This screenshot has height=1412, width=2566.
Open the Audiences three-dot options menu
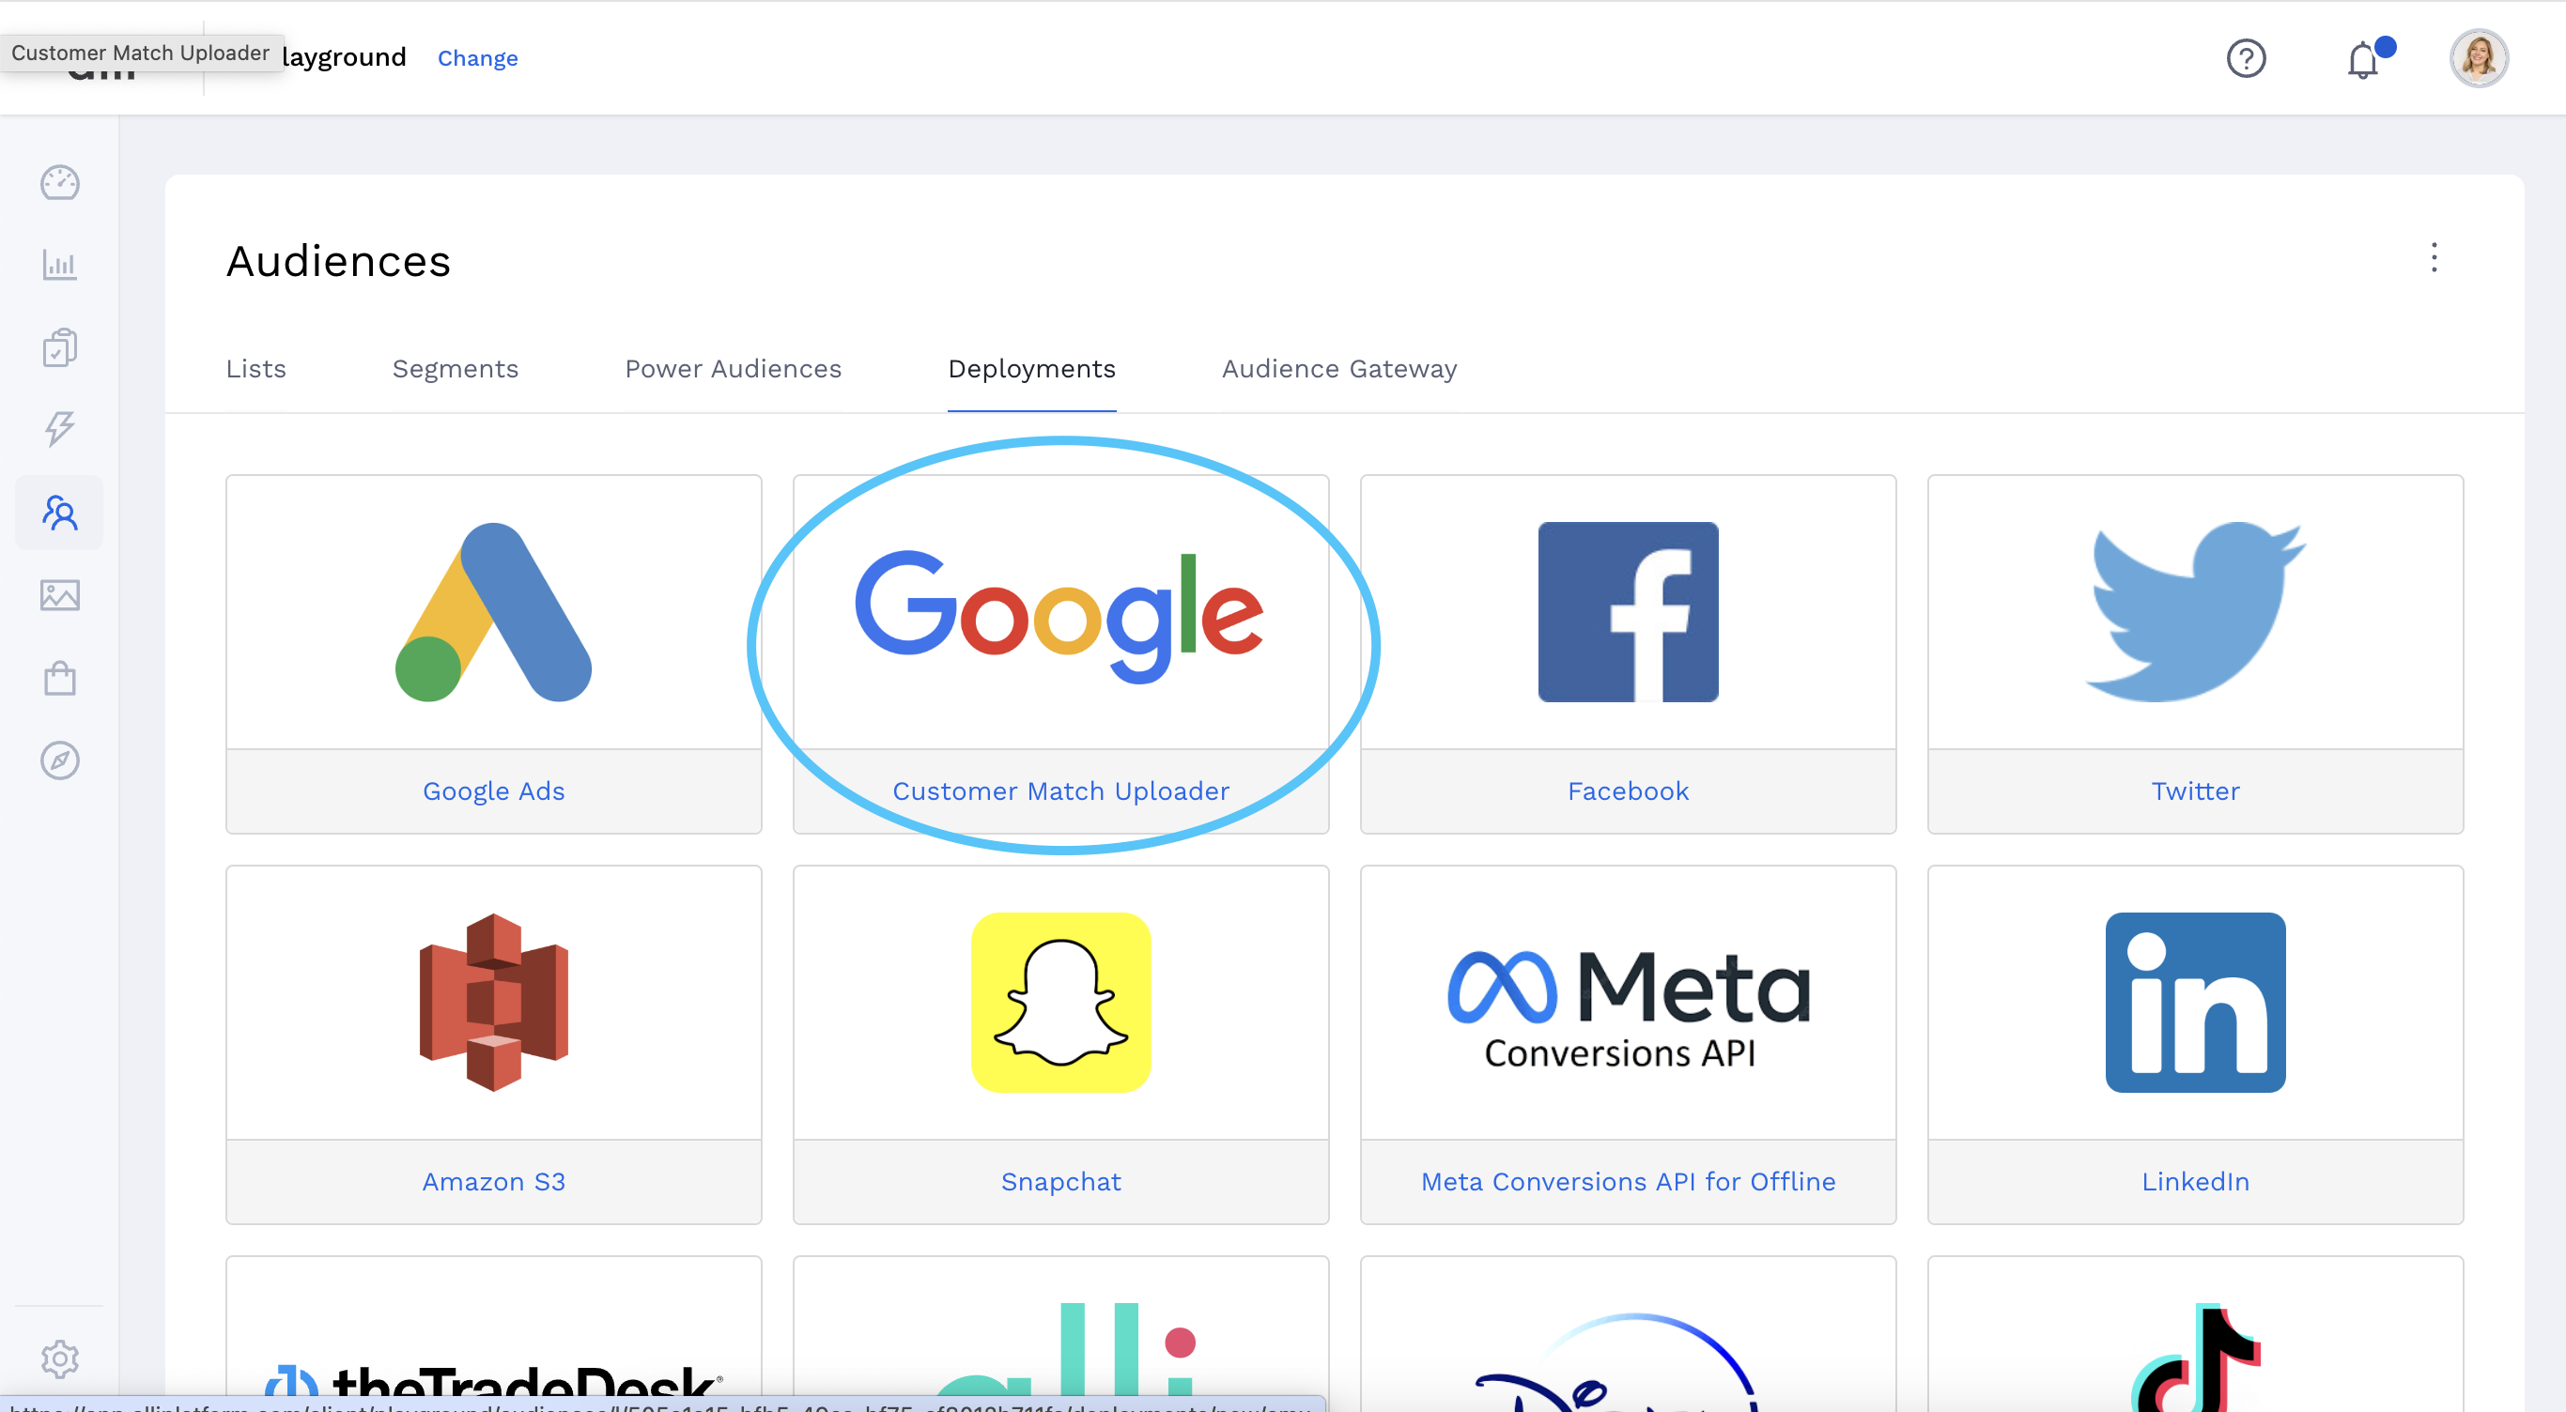(x=2434, y=258)
